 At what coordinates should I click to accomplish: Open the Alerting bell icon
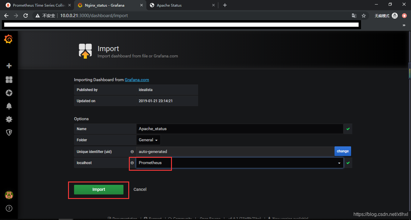click(9, 106)
